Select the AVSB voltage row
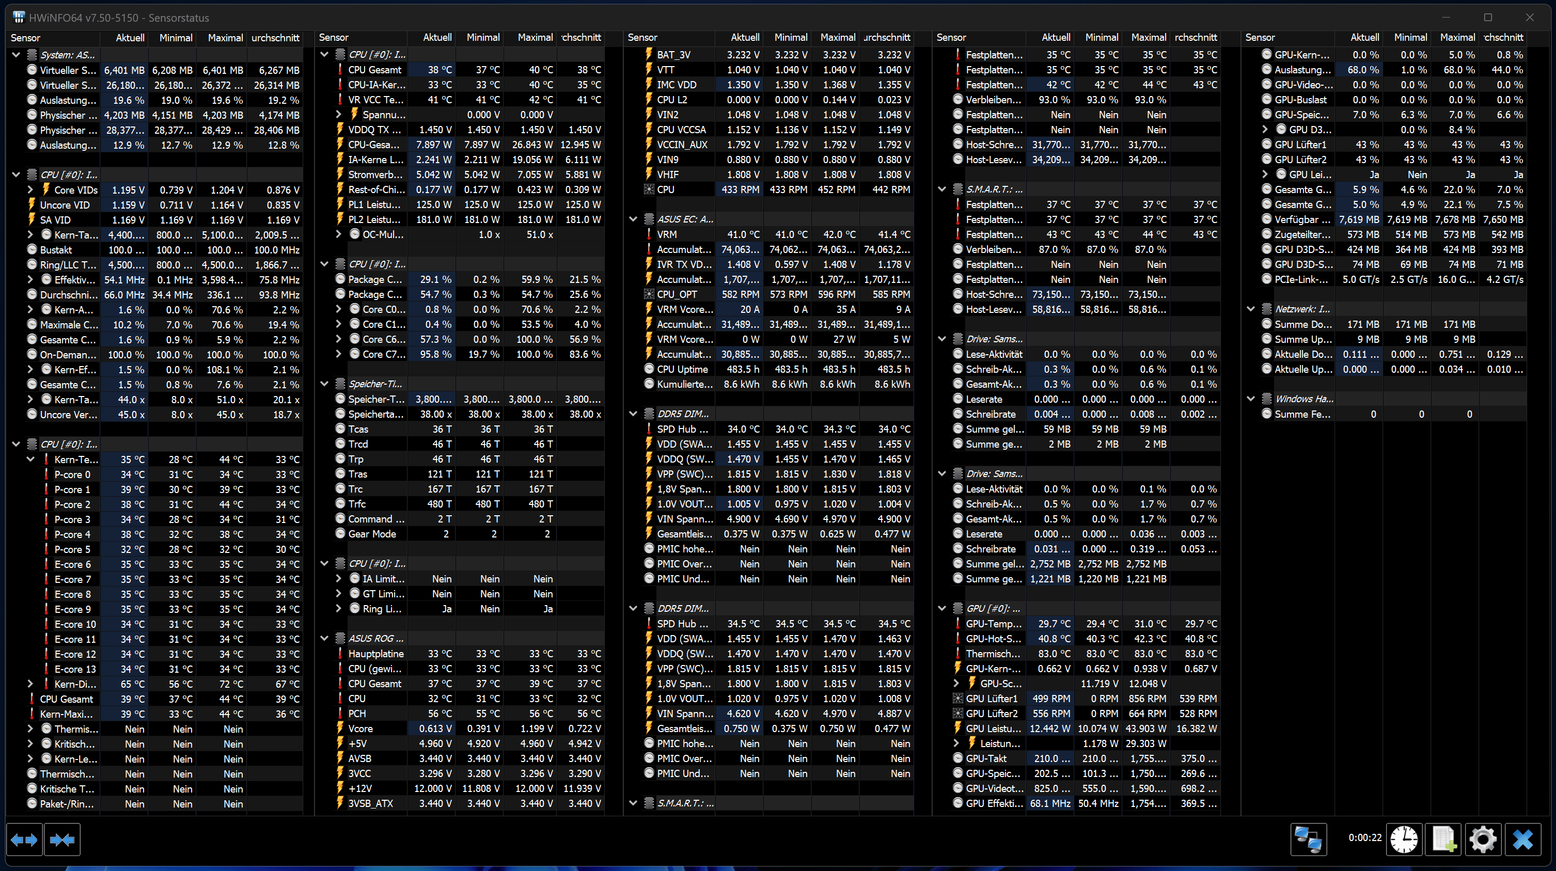The image size is (1556, 871). (x=461, y=758)
